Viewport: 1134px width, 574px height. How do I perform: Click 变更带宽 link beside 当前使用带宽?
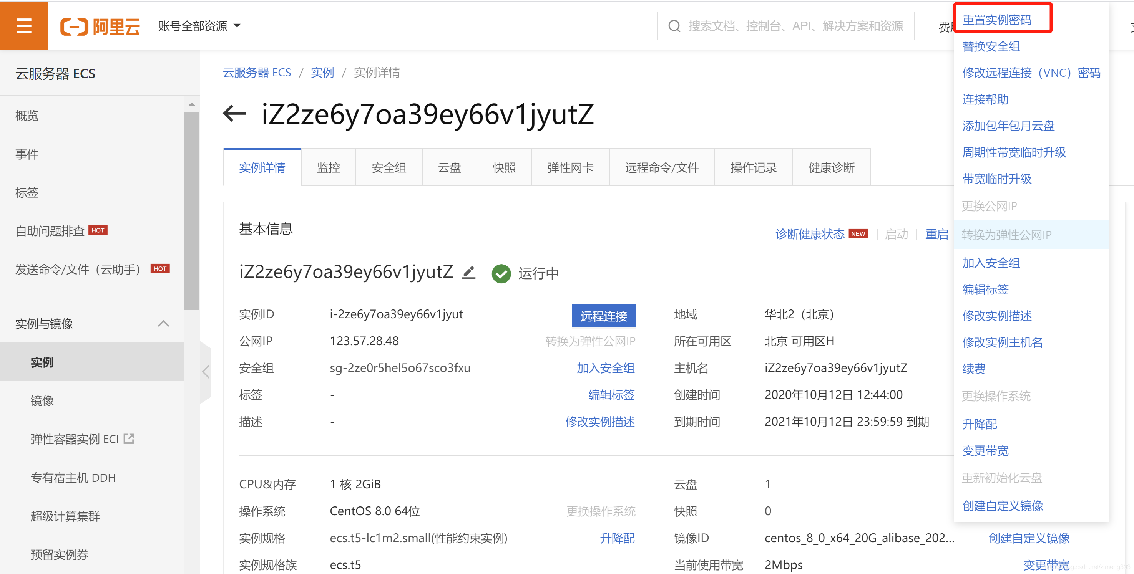1046,565
